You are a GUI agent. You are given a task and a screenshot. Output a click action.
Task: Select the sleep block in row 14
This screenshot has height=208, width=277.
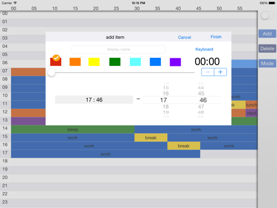tap(73, 129)
